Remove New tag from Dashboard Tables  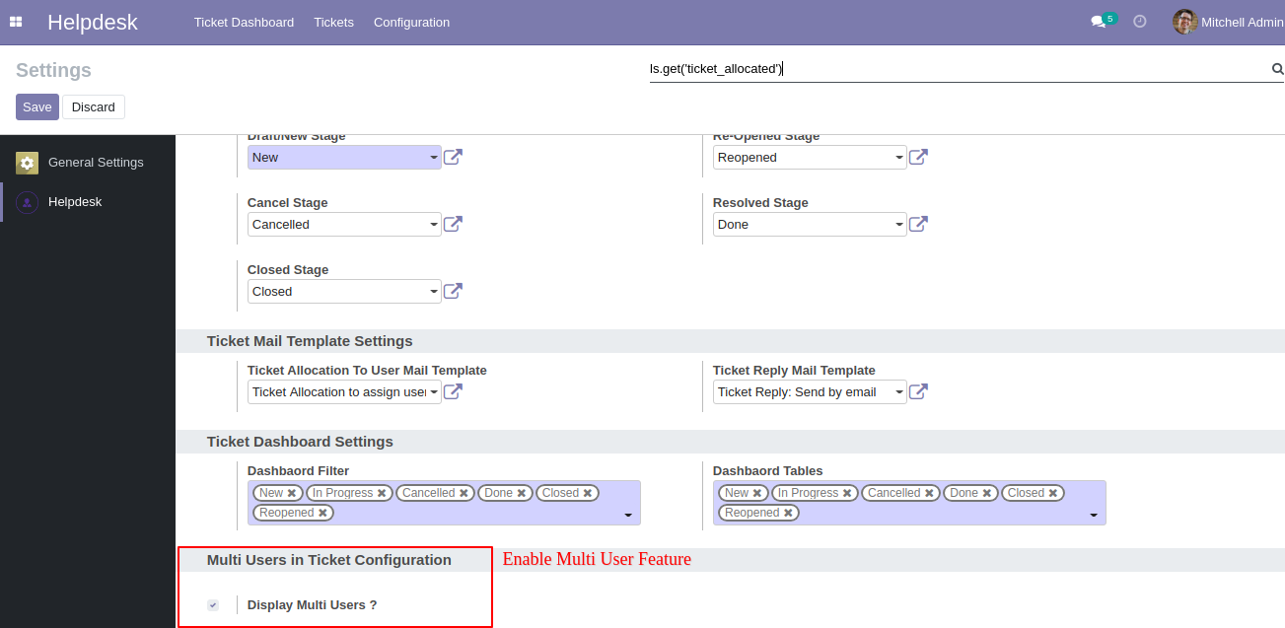pyautogui.click(x=757, y=493)
